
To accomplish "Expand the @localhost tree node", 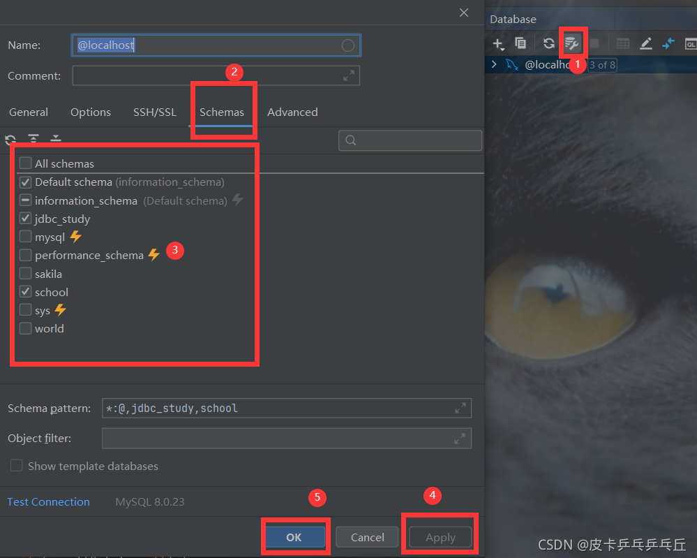I will [x=494, y=64].
